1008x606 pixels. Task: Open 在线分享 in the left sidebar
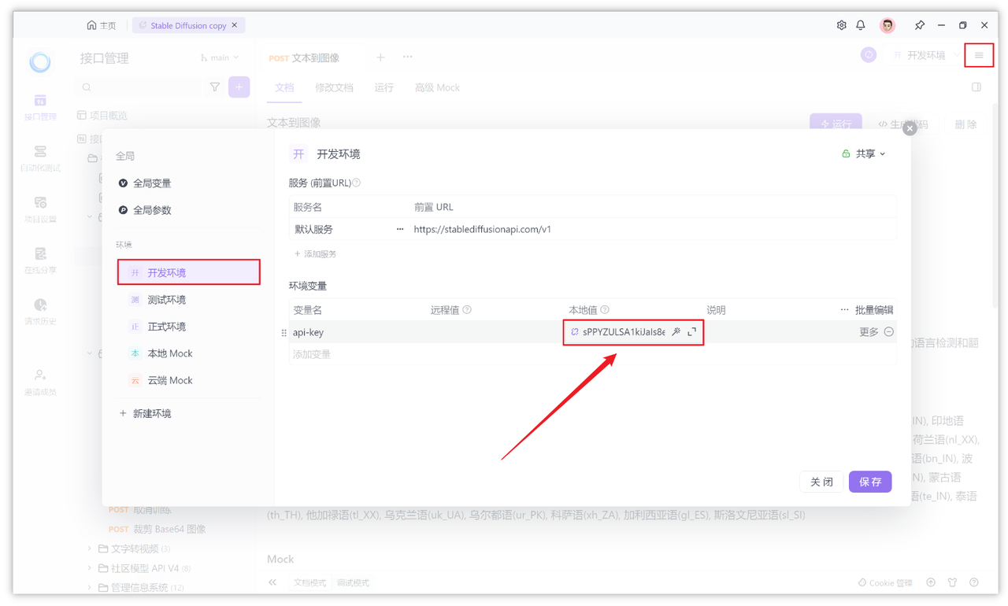[40, 261]
